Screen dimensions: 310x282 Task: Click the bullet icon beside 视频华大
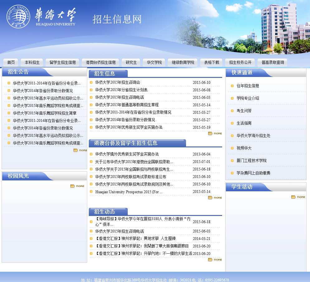coord(232,148)
